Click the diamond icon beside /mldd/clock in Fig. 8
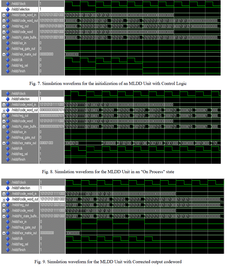 click(8, 93)
